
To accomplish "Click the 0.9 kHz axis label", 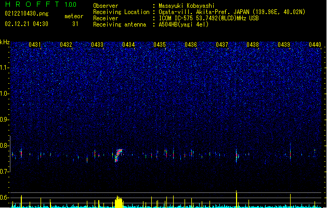I will (x=5, y=120).
